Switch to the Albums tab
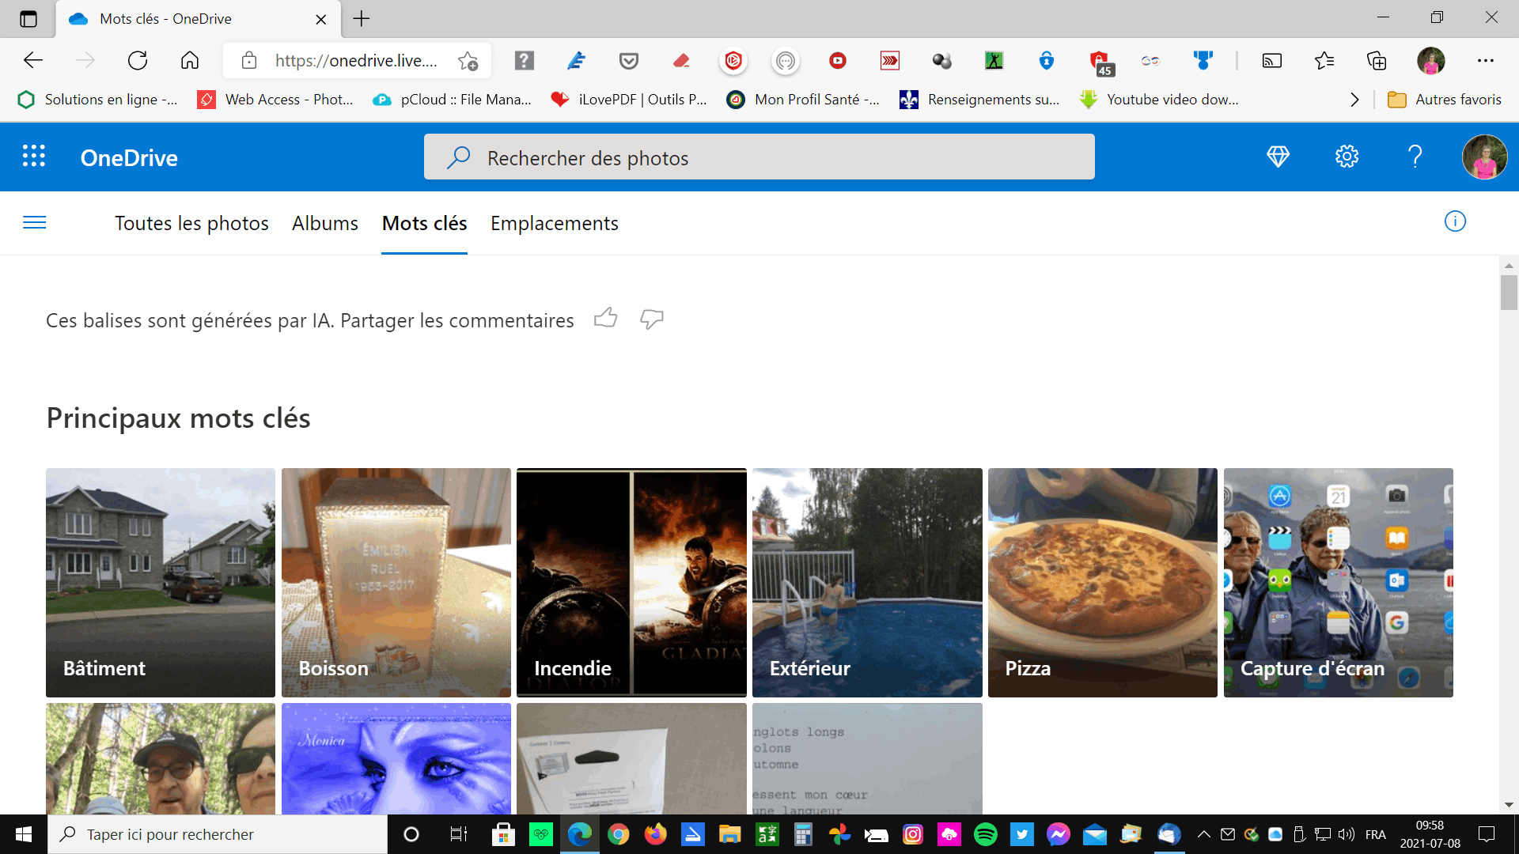The image size is (1519, 854). click(x=325, y=224)
